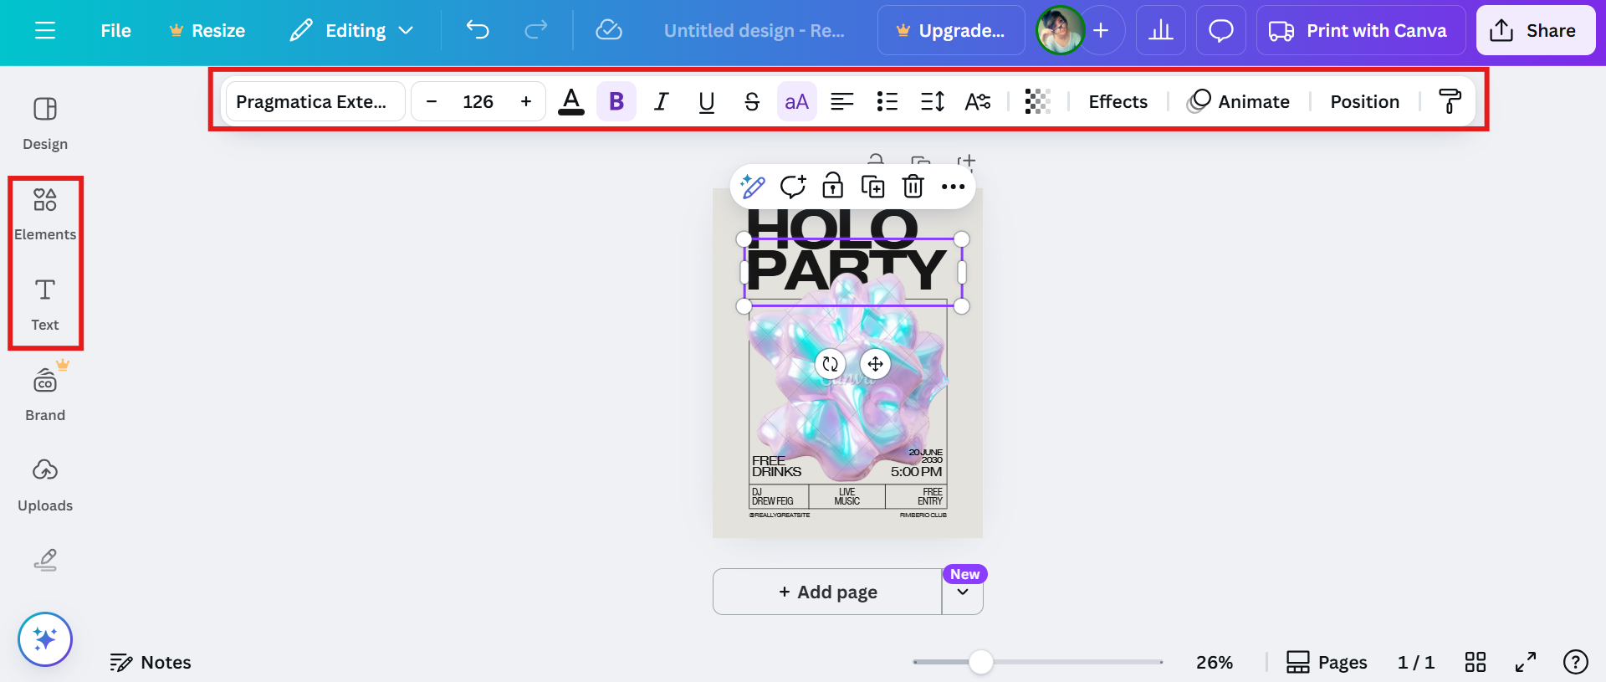The width and height of the screenshot is (1606, 682).
Task: Toggle strikethrough formatting
Action: [x=752, y=101]
